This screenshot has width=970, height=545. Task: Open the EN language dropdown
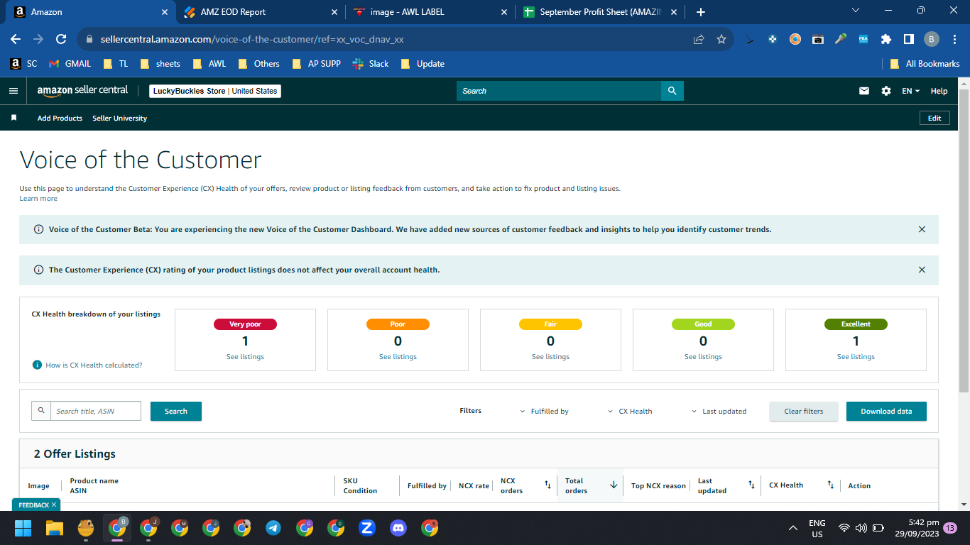click(910, 91)
